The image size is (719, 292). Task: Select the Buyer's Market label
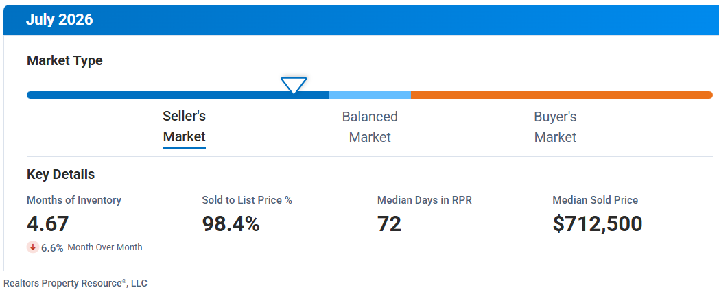click(555, 127)
